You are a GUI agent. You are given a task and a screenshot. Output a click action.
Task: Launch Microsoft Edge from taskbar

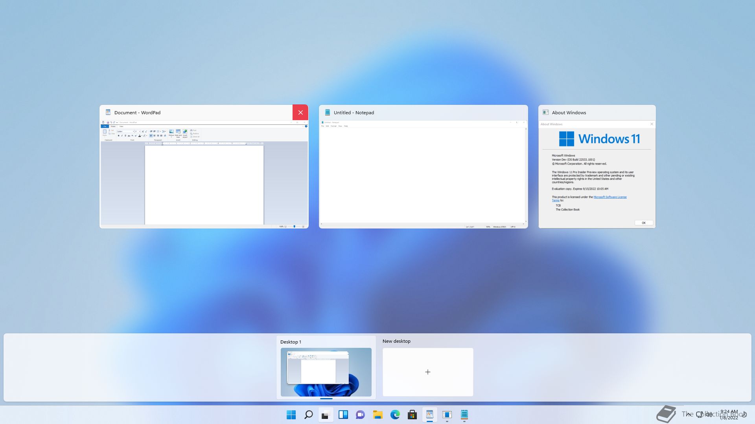395,415
